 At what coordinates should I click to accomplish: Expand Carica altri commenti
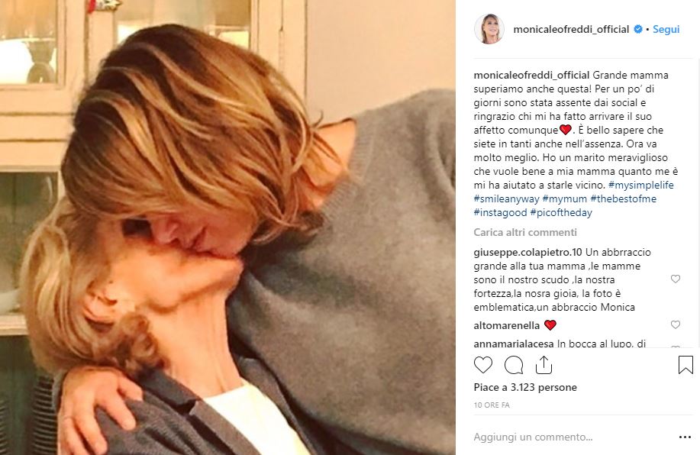tap(525, 232)
